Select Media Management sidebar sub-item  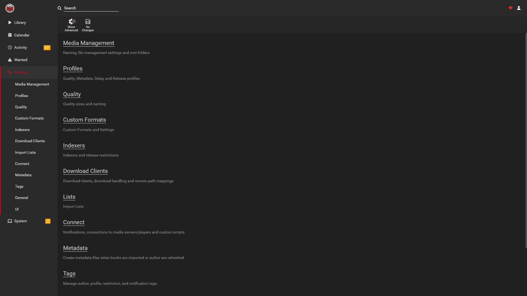[32, 84]
